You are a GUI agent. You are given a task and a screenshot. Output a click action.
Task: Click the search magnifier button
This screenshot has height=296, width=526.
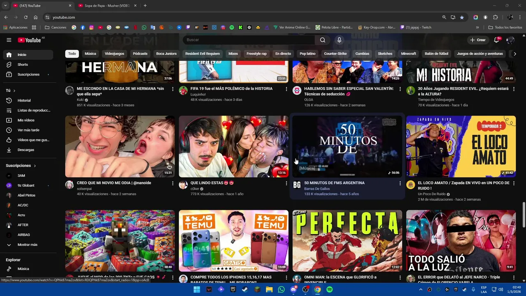pos(323,40)
